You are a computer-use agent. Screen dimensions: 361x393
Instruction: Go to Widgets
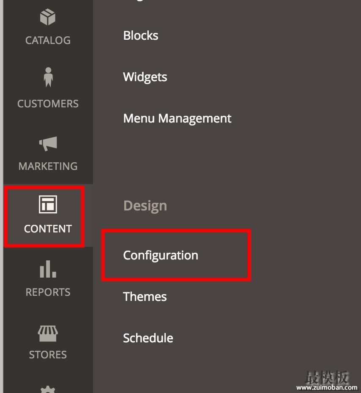pos(145,77)
